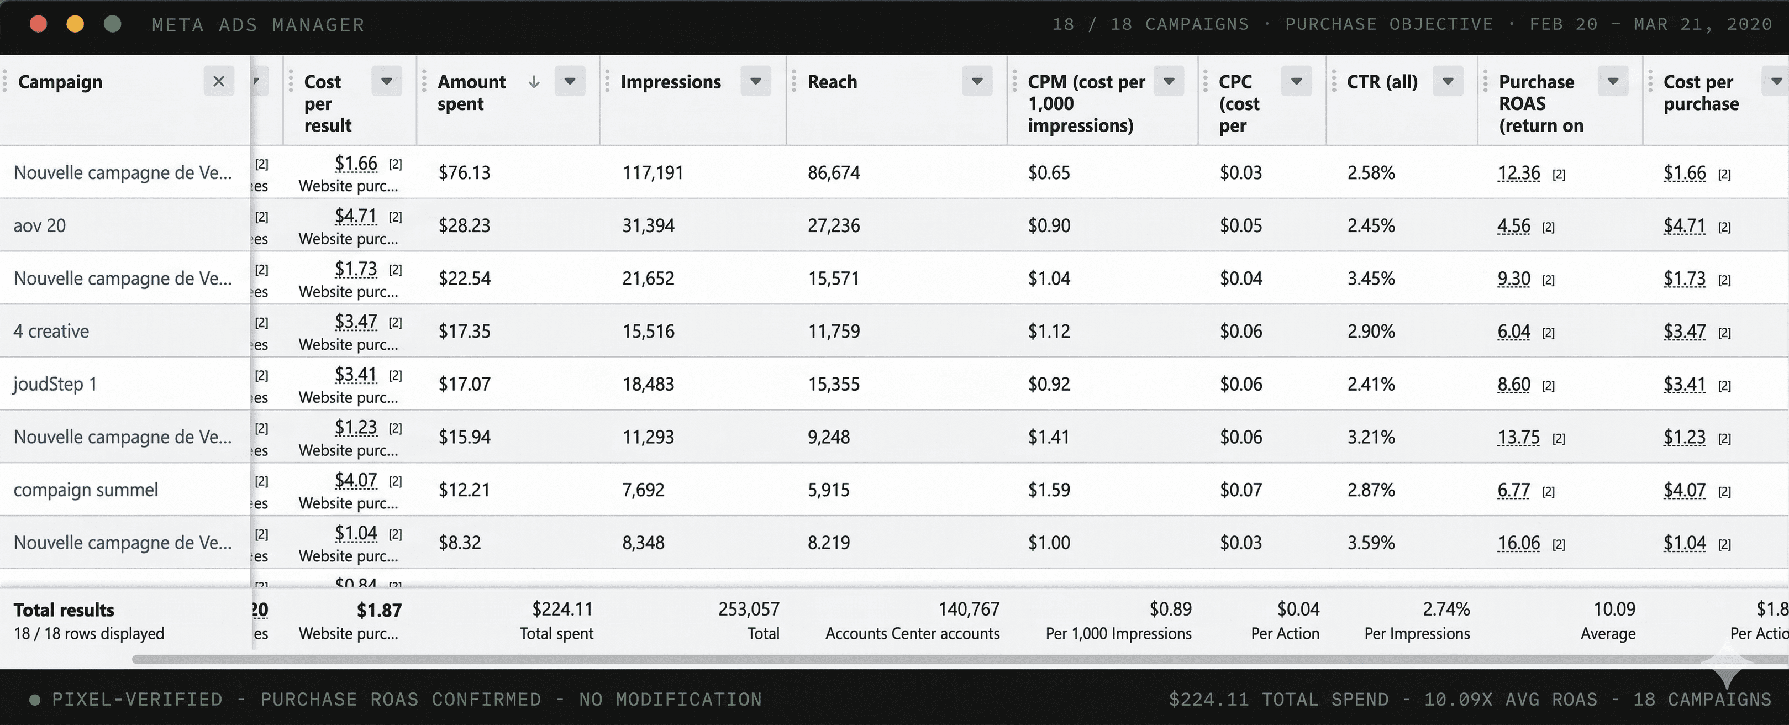Screen dimensions: 1789x725
Task: Click the X icon beside Campaign header
Action: pyautogui.click(x=219, y=81)
